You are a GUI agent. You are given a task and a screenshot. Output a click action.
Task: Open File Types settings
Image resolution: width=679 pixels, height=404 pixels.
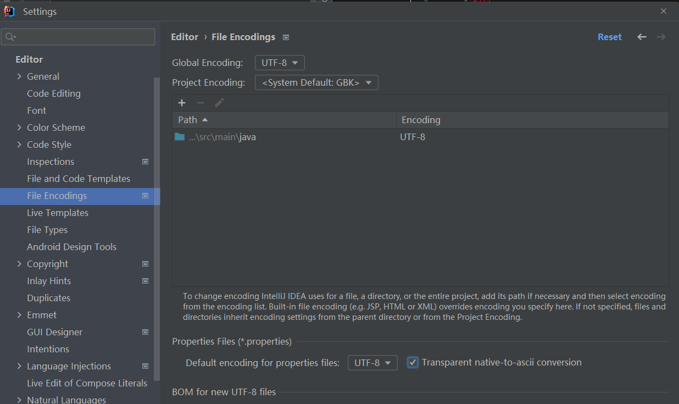click(x=47, y=230)
